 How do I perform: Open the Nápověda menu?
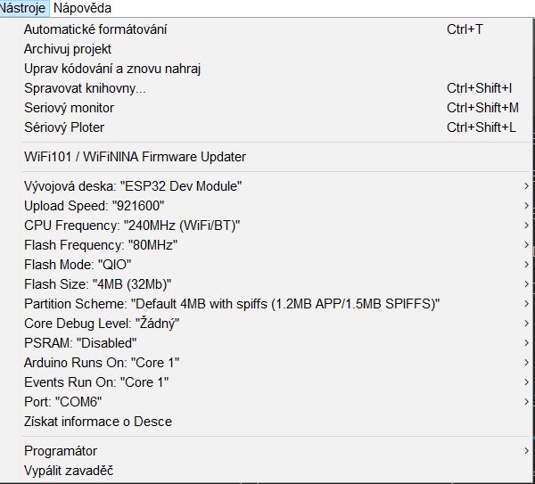[x=83, y=8]
